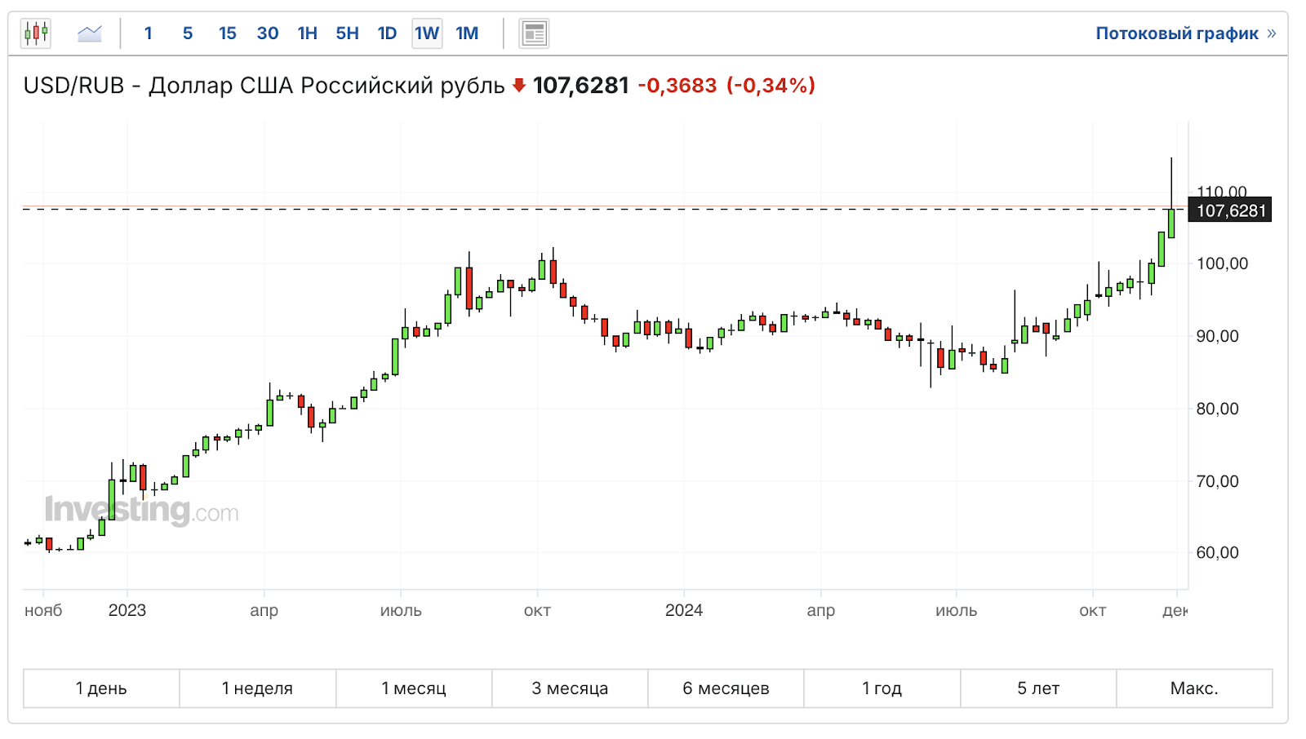The width and height of the screenshot is (1306, 739).
Task: Select the 1M interval
Action: pyautogui.click(x=467, y=33)
